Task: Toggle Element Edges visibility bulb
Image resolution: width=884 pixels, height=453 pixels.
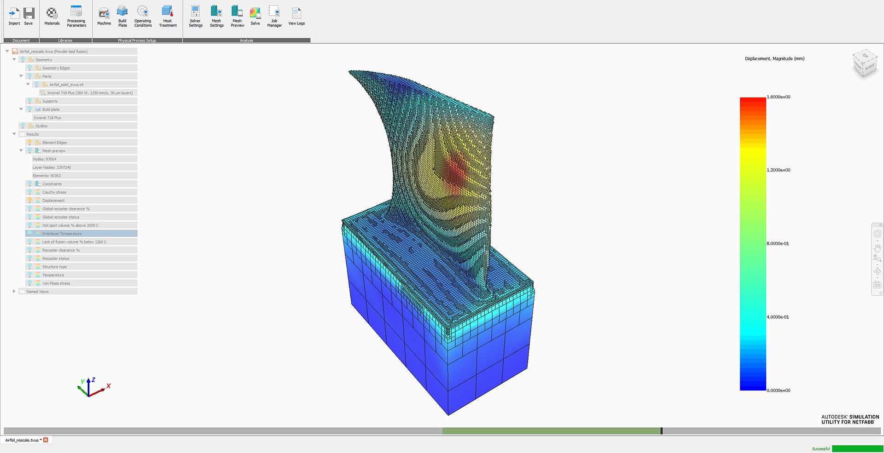Action: (x=30, y=143)
